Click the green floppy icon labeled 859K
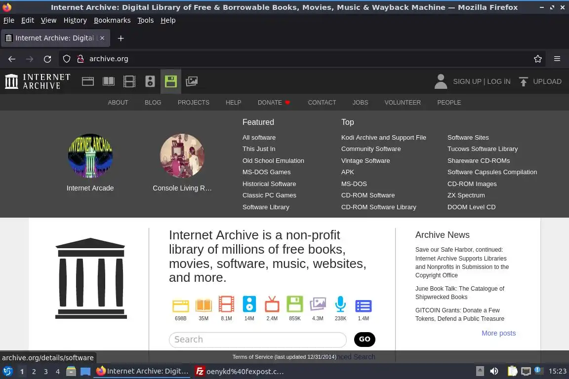 [x=295, y=304]
